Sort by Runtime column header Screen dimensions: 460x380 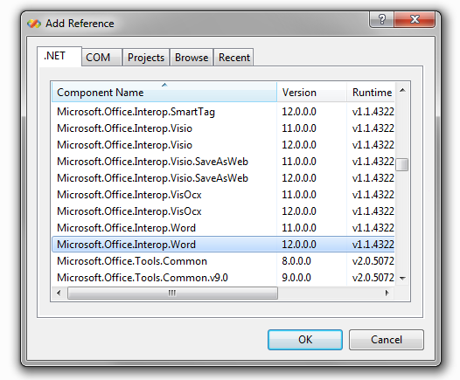371,93
